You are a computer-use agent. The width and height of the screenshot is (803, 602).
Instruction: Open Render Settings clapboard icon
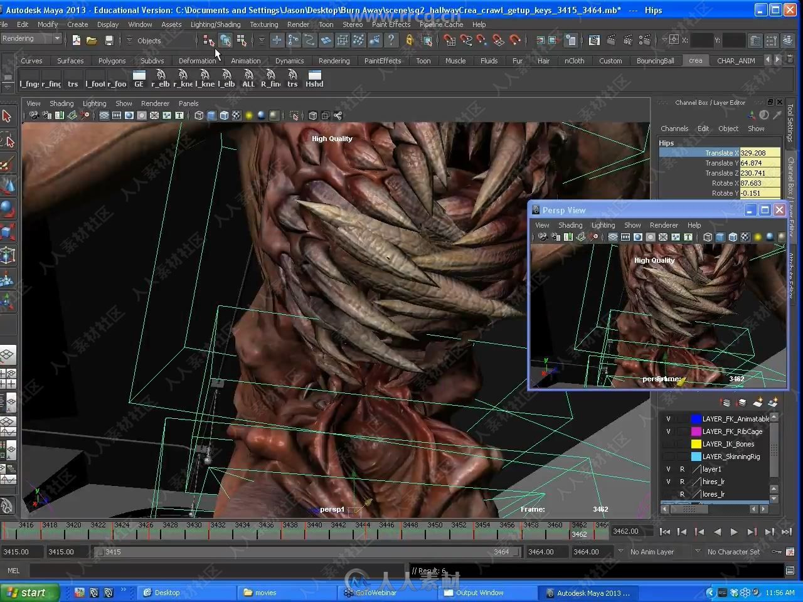pos(644,40)
